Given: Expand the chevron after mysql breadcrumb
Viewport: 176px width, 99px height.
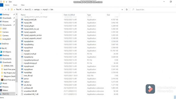Looking at the screenshot, I should 49,10.
